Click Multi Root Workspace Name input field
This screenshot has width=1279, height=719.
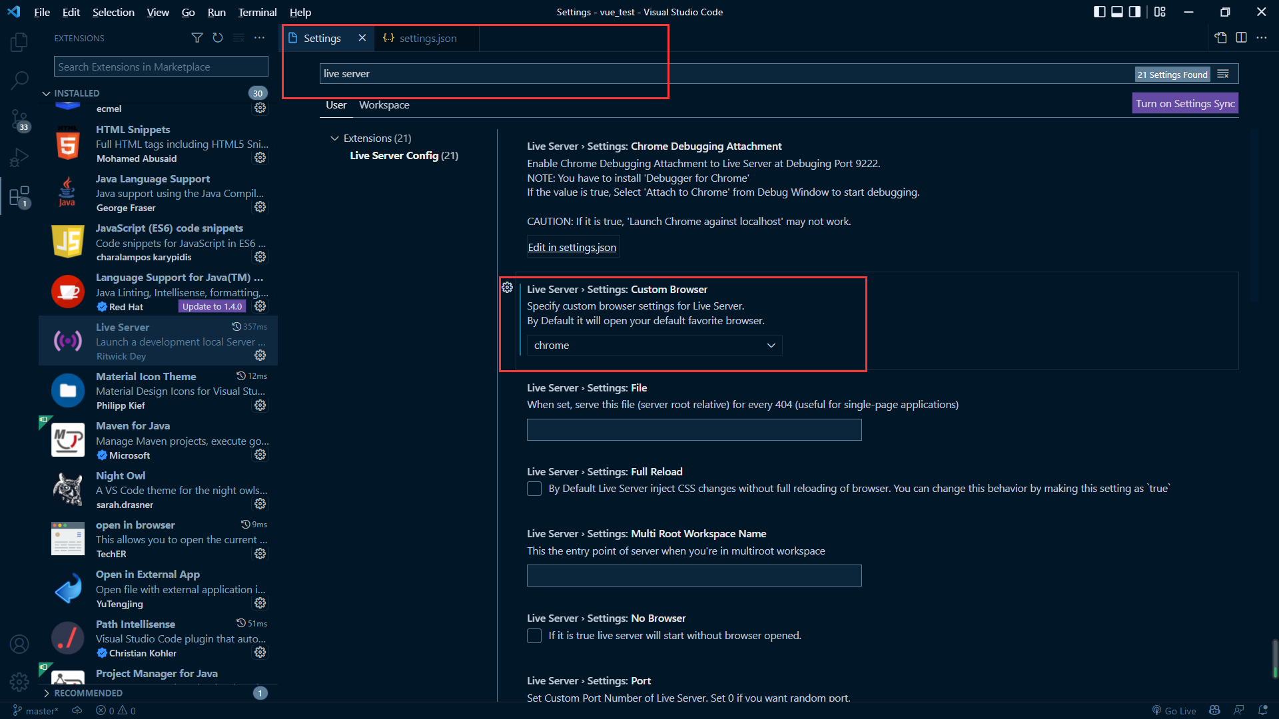point(694,575)
